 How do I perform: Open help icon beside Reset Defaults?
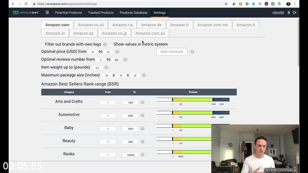tap(192, 51)
